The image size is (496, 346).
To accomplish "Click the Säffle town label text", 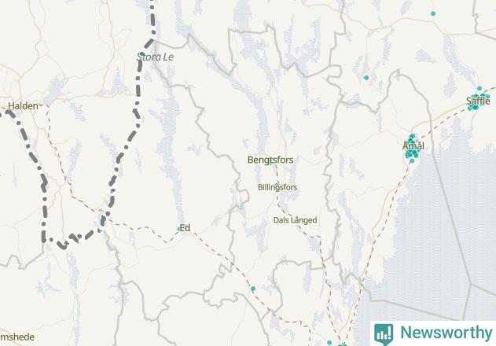I will (x=478, y=101).
